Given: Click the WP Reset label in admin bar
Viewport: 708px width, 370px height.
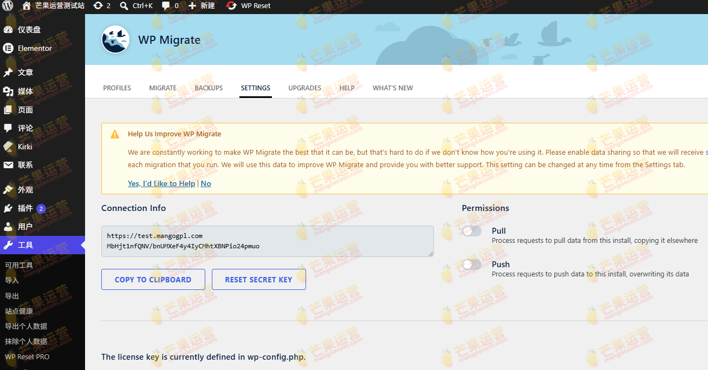Looking at the screenshot, I should point(256,6).
